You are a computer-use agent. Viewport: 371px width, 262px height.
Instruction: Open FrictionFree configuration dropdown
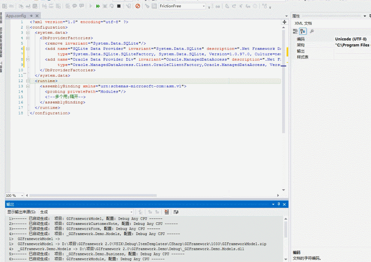click(203, 6)
